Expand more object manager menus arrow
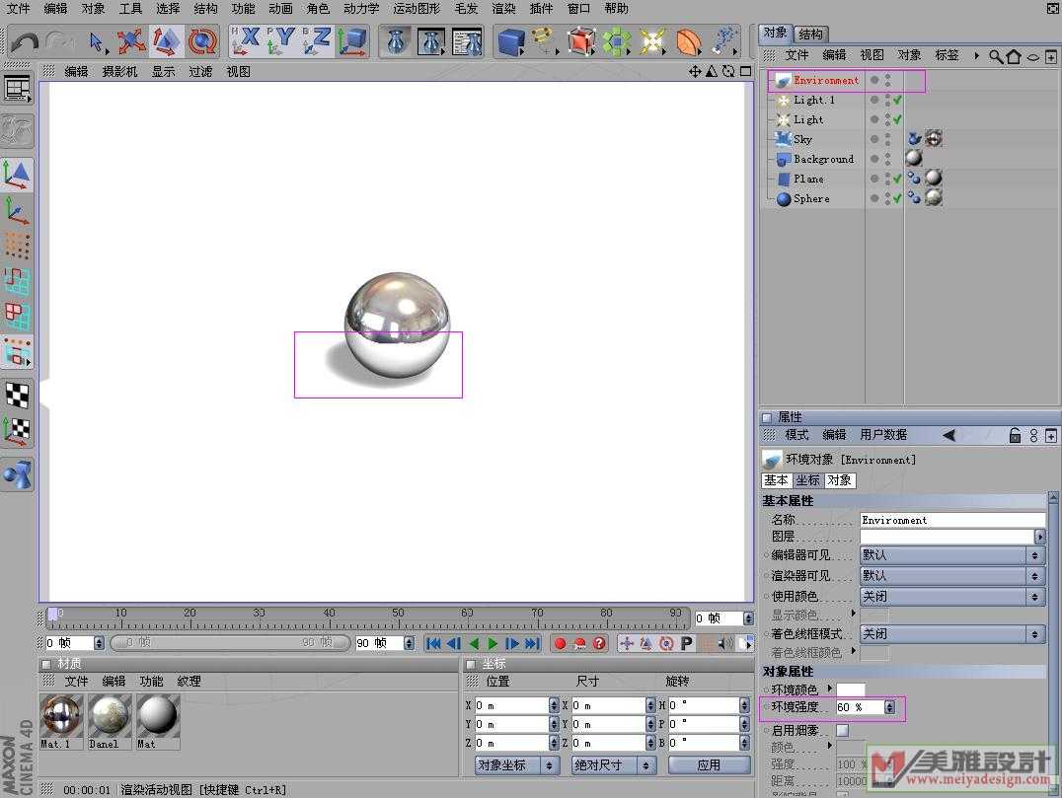Viewport: 1062px width, 798px height. (x=977, y=55)
